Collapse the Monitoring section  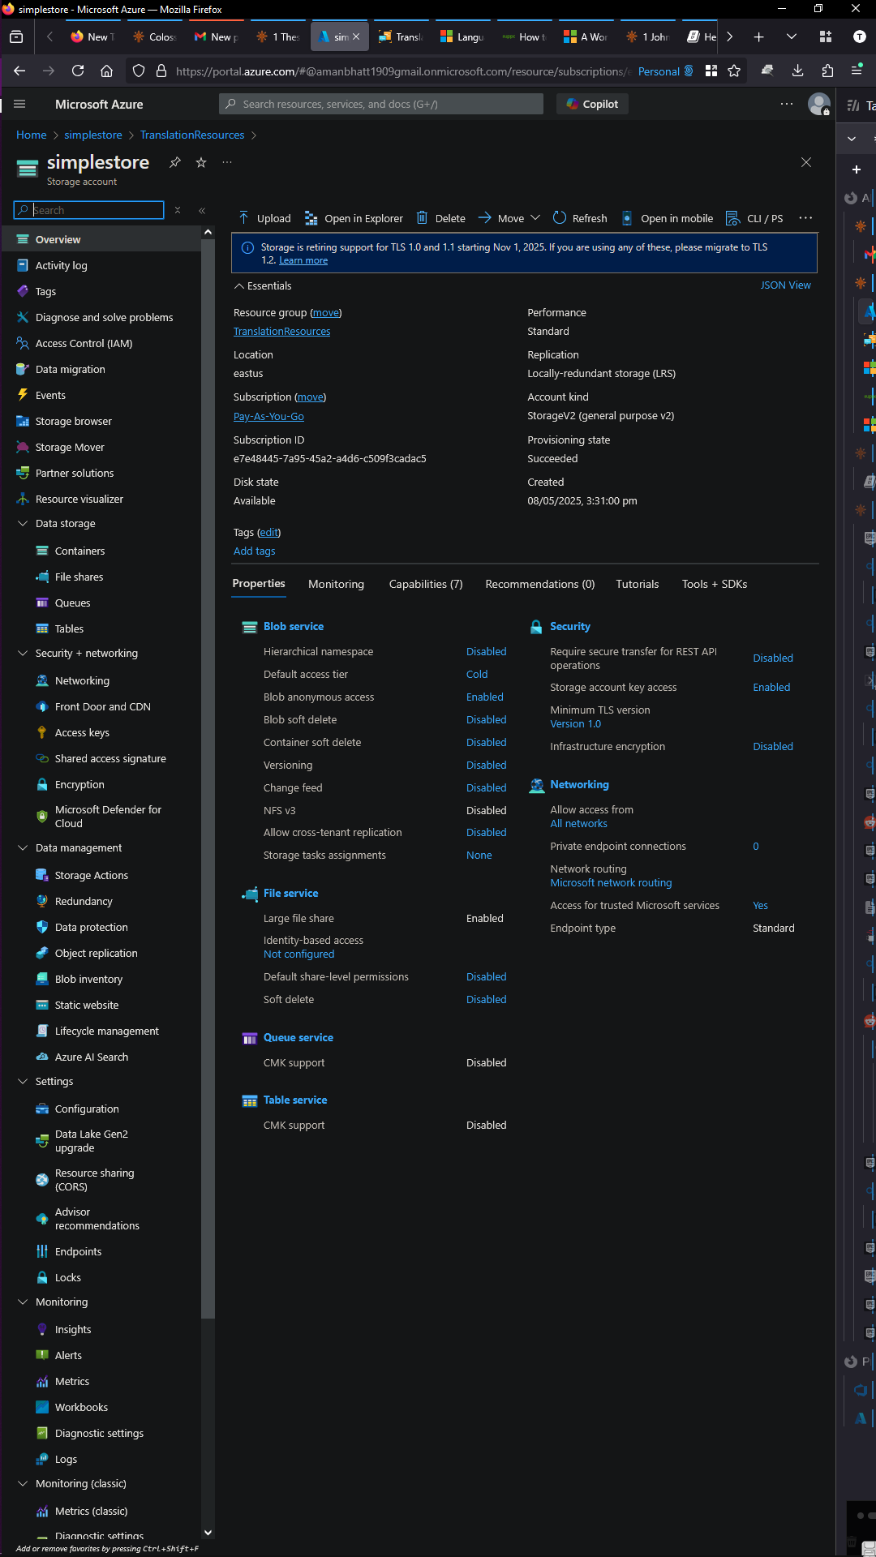tap(23, 1302)
